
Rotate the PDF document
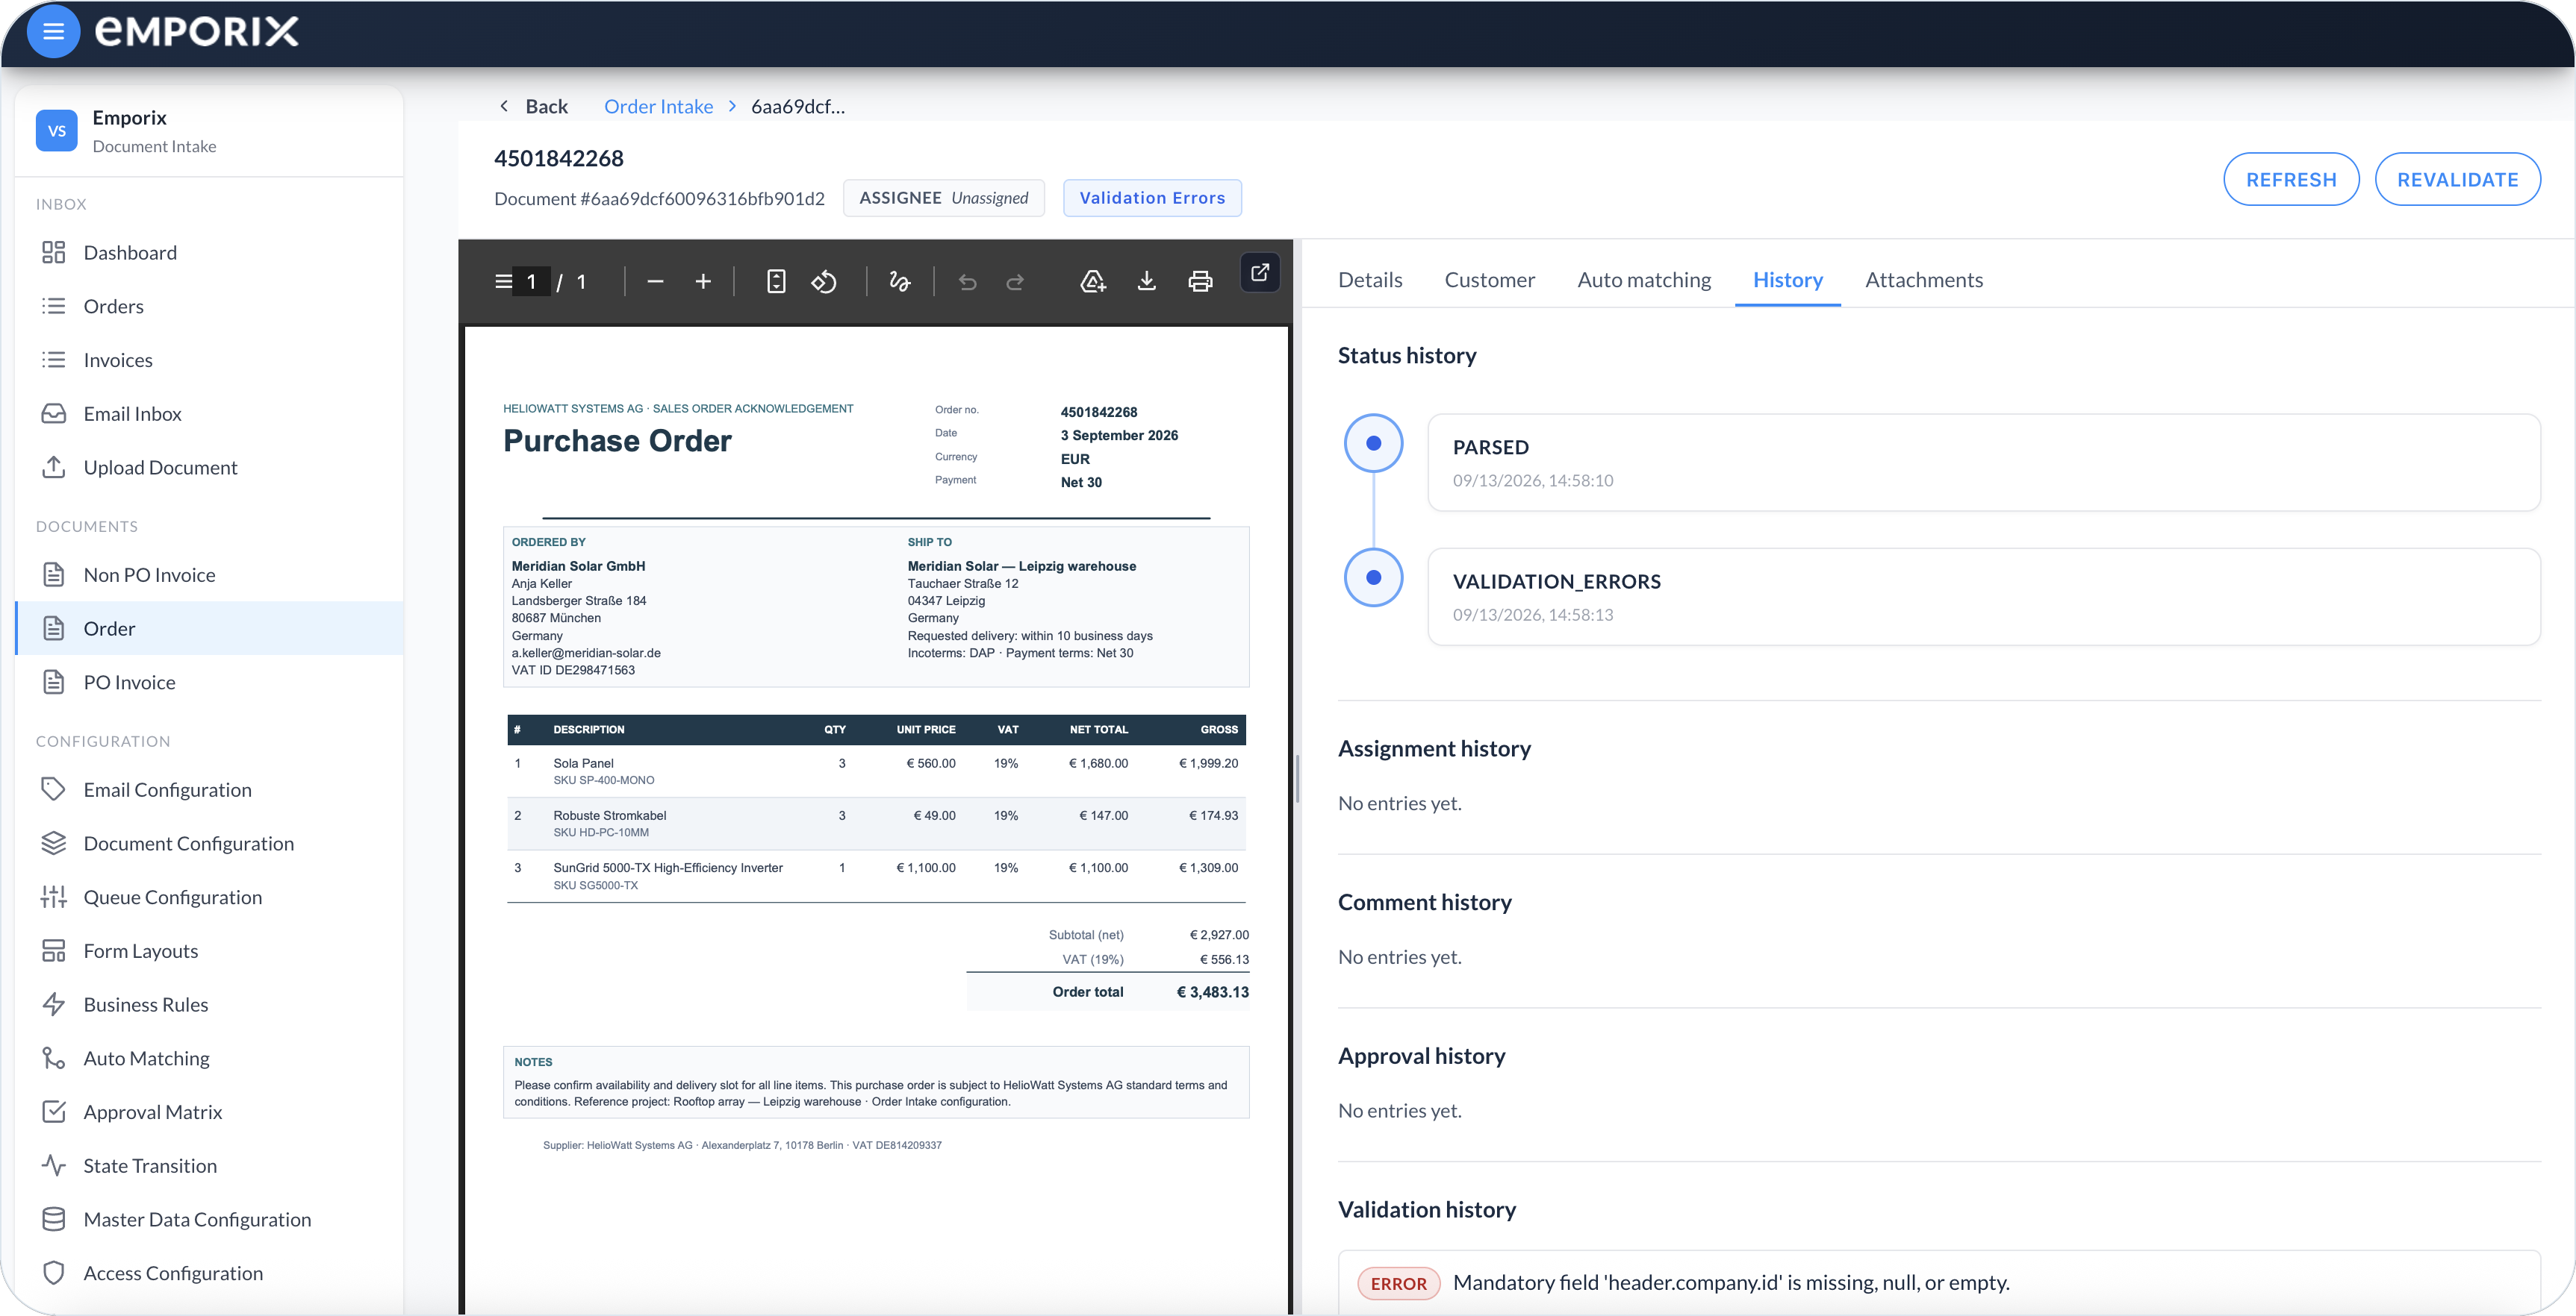click(x=824, y=282)
